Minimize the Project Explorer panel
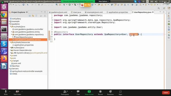Screen dimensions: 171x96 [42, 12]
